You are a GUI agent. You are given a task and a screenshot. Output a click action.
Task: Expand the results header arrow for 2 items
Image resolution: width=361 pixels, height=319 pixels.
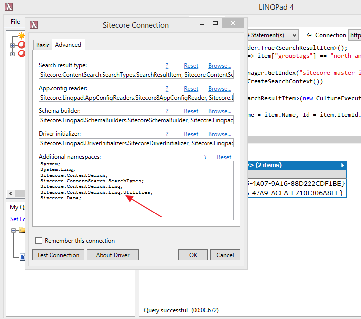342,165
